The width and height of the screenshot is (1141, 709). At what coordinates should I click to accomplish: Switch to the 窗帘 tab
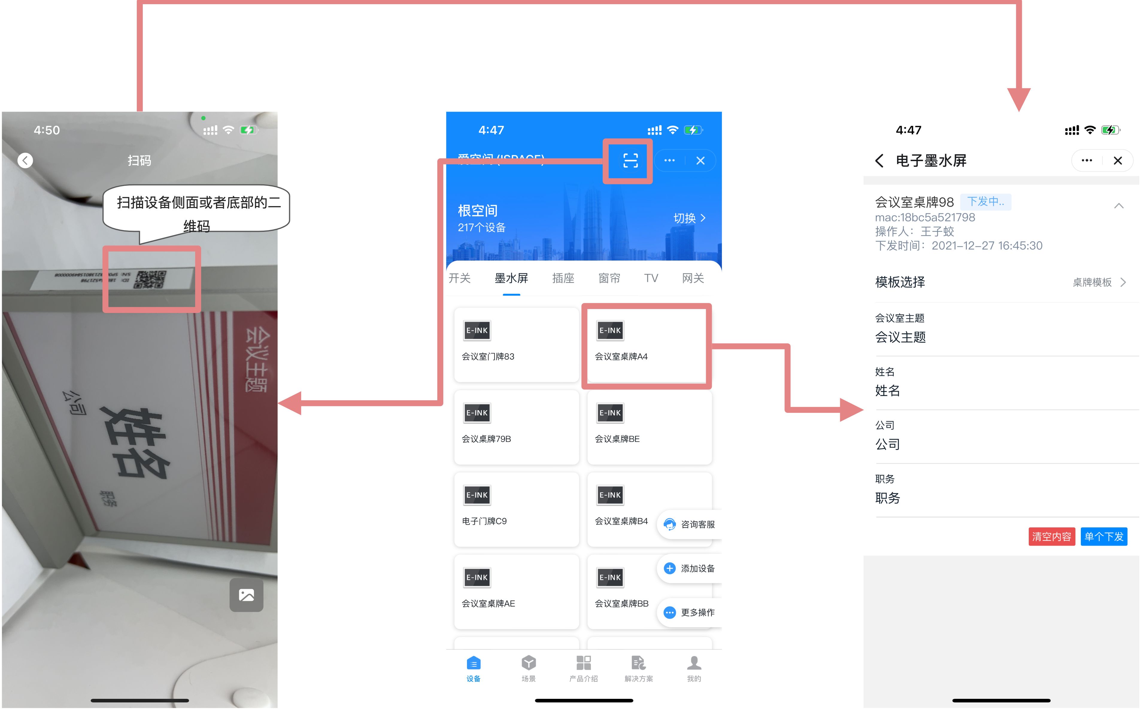click(609, 278)
